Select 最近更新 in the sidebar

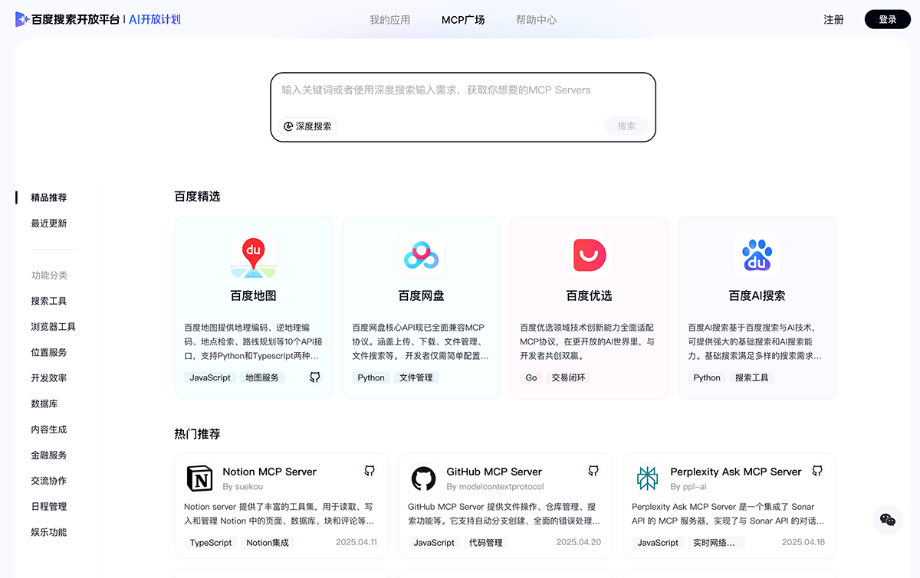click(x=49, y=223)
